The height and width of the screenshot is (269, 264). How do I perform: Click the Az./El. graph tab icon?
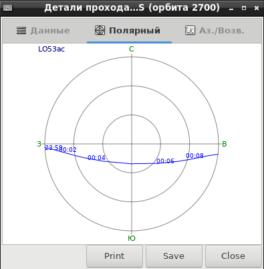point(190,30)
